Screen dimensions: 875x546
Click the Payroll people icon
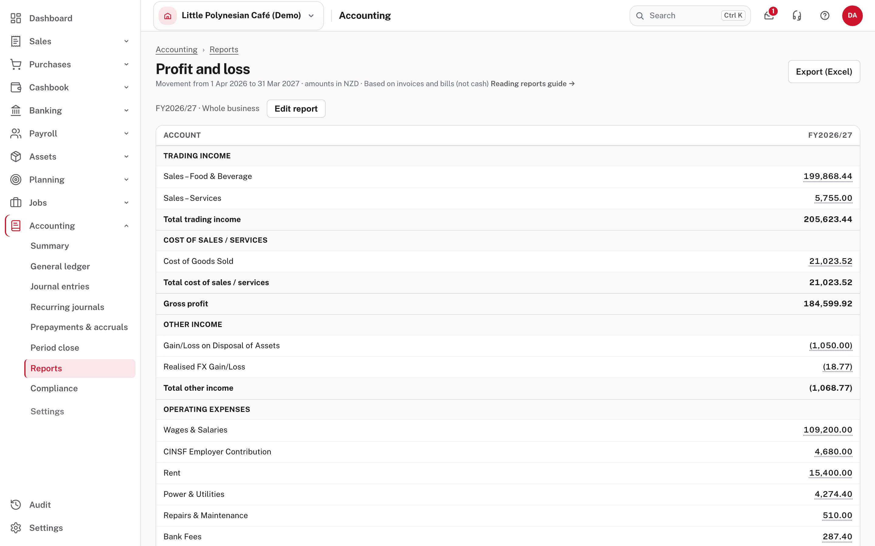click(x=16, y=133)
